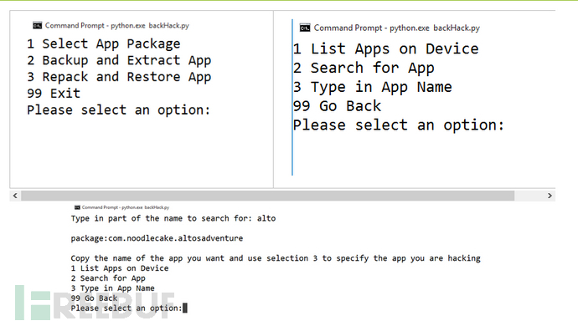Click the FREEBUF watermark logo

coord(95,303)
